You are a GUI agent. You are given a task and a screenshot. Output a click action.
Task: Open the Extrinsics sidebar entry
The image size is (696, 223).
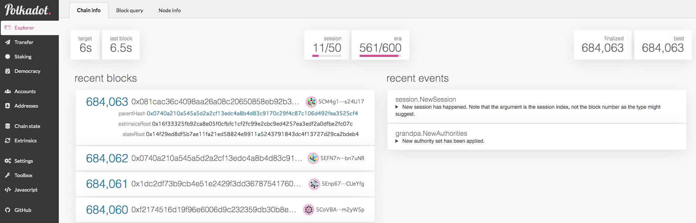pyautogui.click(x=30, y=141)
